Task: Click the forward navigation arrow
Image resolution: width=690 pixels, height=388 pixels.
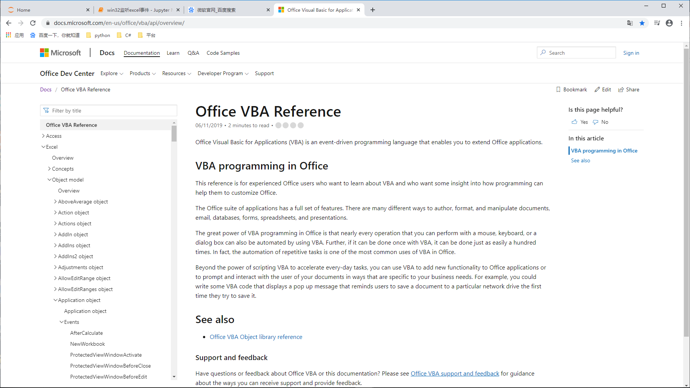Action: pyautogui.click(x=21, y=23)
